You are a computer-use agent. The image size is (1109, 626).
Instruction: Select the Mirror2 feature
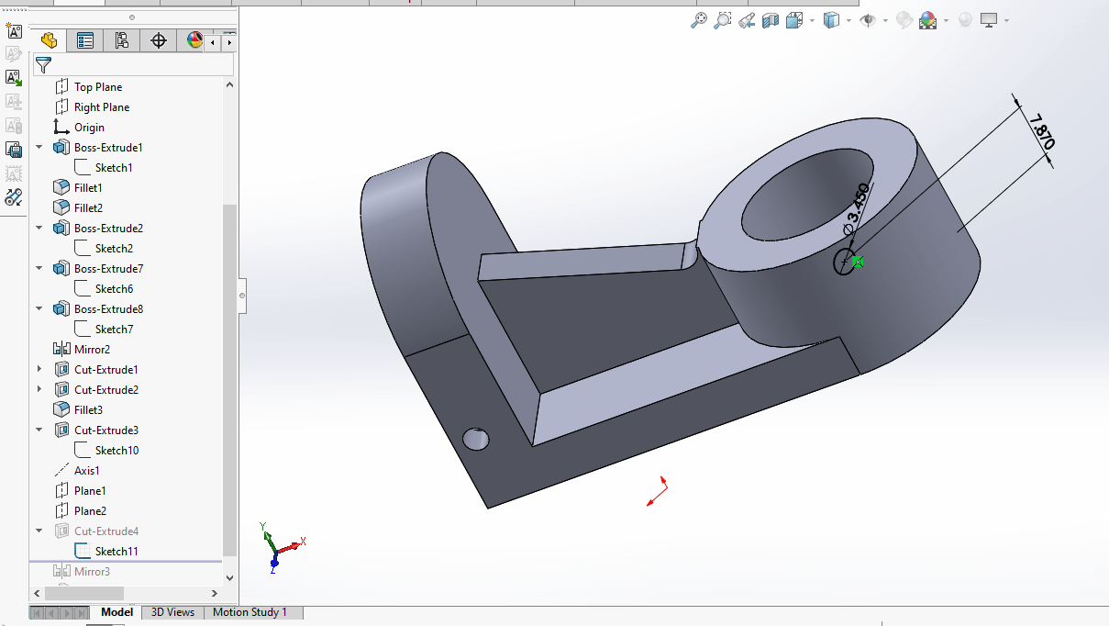pyautogui.click(x=92, y=350)
